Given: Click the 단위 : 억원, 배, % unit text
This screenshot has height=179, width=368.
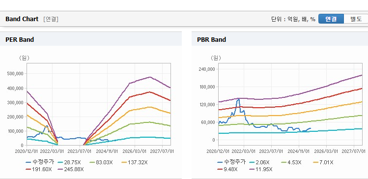Looking at the screenshot, I should pyautogui.click(x=293, y=19).
